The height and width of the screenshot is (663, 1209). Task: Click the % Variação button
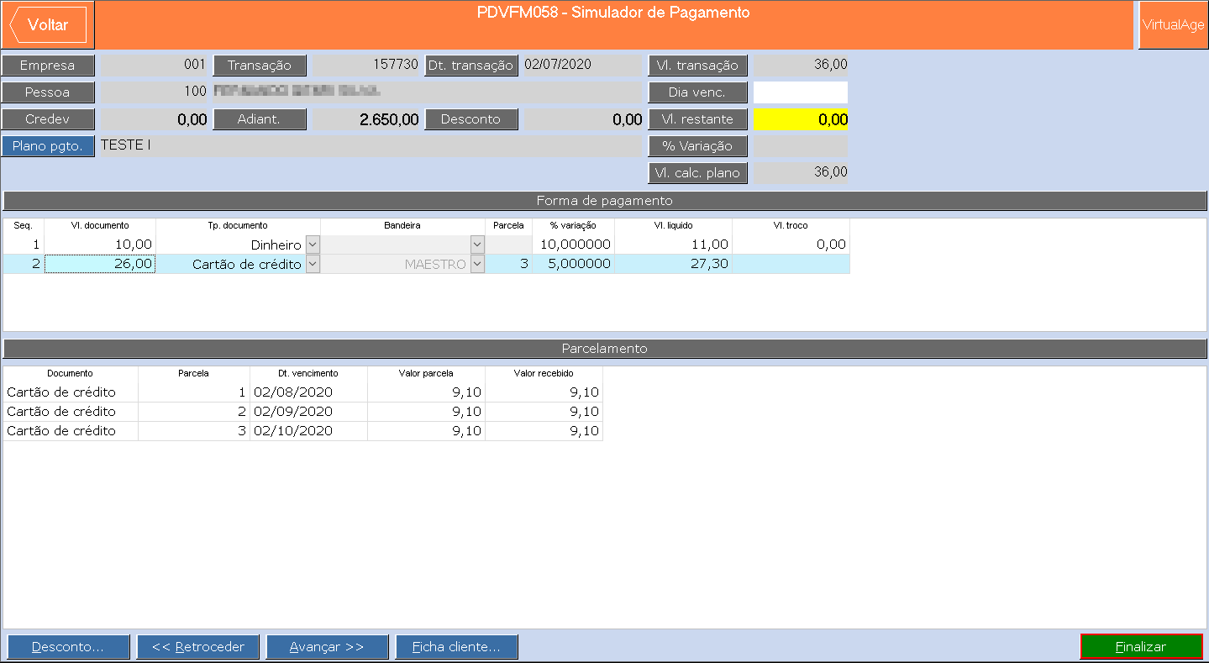698,146
